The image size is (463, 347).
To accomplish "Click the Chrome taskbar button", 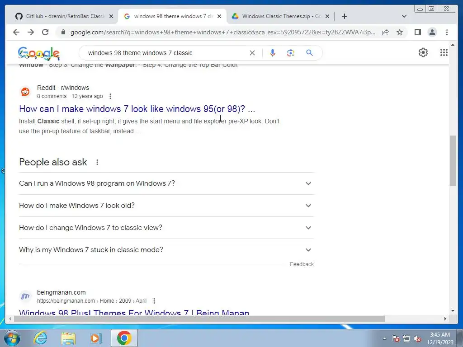I will click(124, 338).
